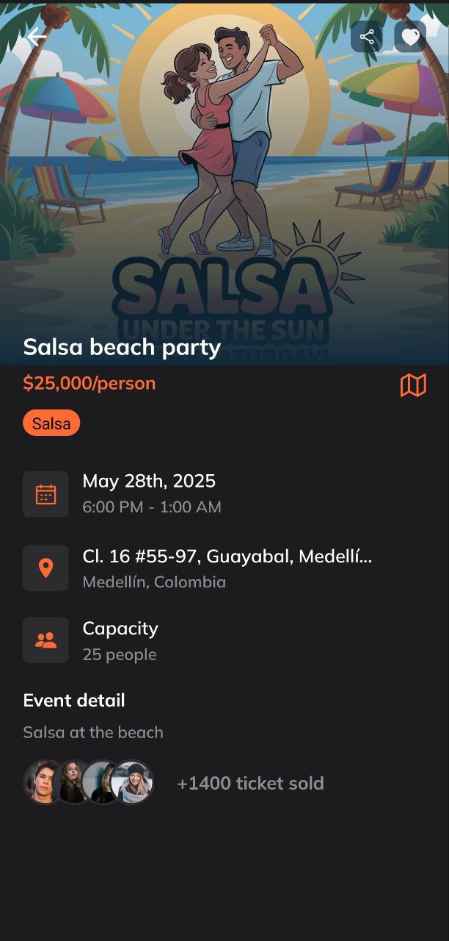Tap the share icon
Viewport: 449px width, 941px height.
tap(367, 37)
